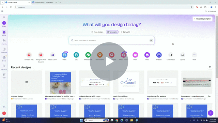Create a new Sheet
Viewport: 218px width, 123px height.
(x=64, y=56)
